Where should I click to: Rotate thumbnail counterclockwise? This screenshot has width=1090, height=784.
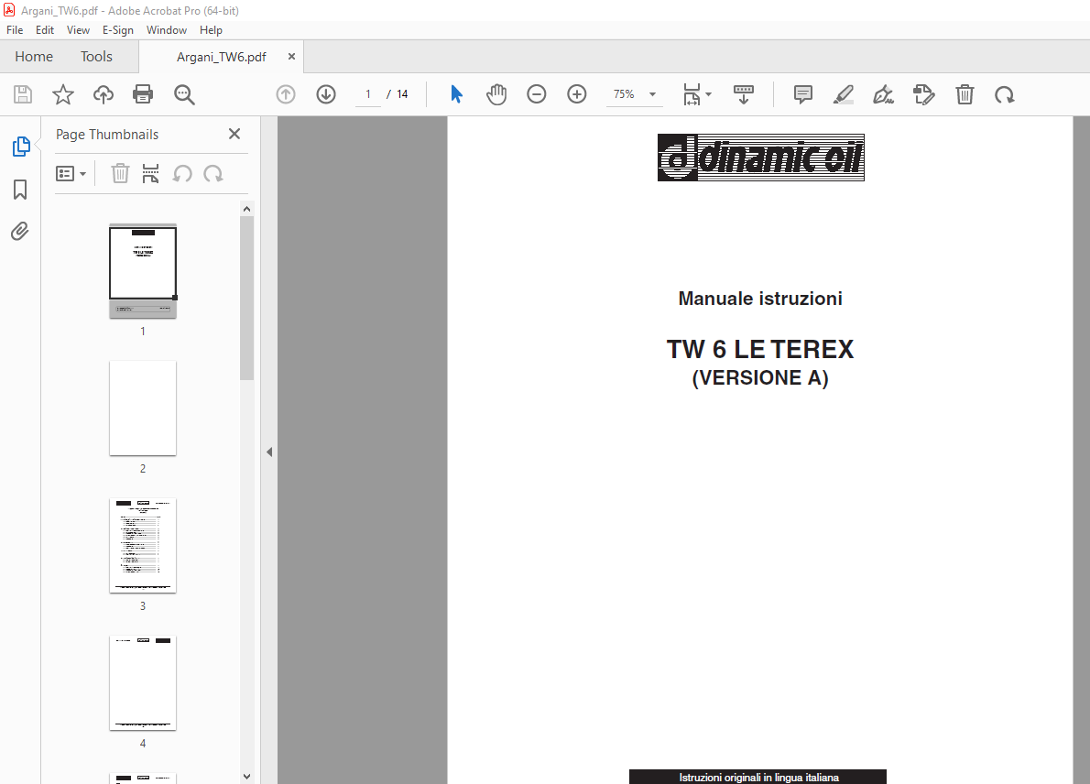(x=183, y=173)
